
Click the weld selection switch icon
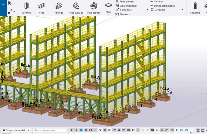click(114, 130)
